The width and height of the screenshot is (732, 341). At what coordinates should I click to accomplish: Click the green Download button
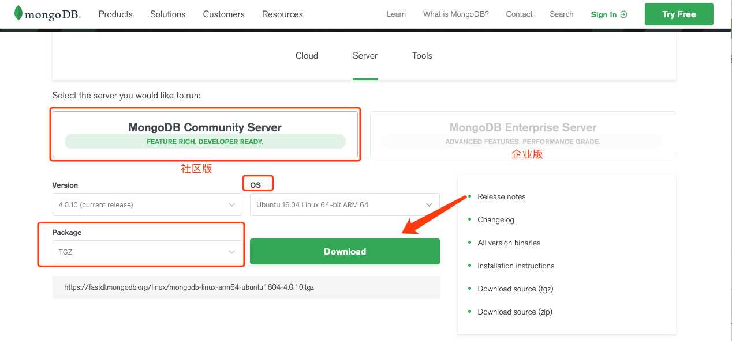point(345,252)
